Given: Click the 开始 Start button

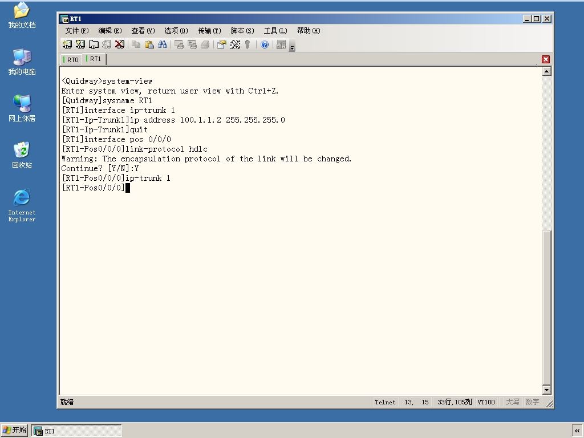Looking at the screenshot, I should tap(14, 430).
